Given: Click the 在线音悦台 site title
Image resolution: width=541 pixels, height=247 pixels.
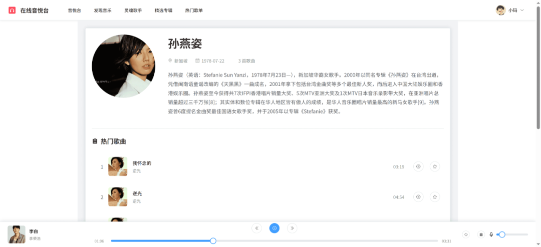Looking at the screenshot, I should (x=34, y=10).
